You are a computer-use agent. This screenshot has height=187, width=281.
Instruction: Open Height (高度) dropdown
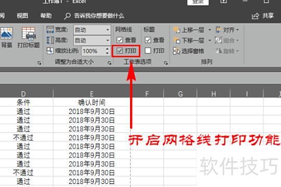[x=108, y=41]
